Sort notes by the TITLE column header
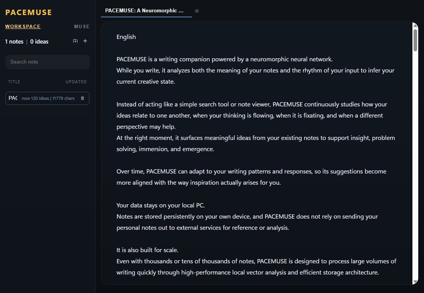 (x=14, y=82)
